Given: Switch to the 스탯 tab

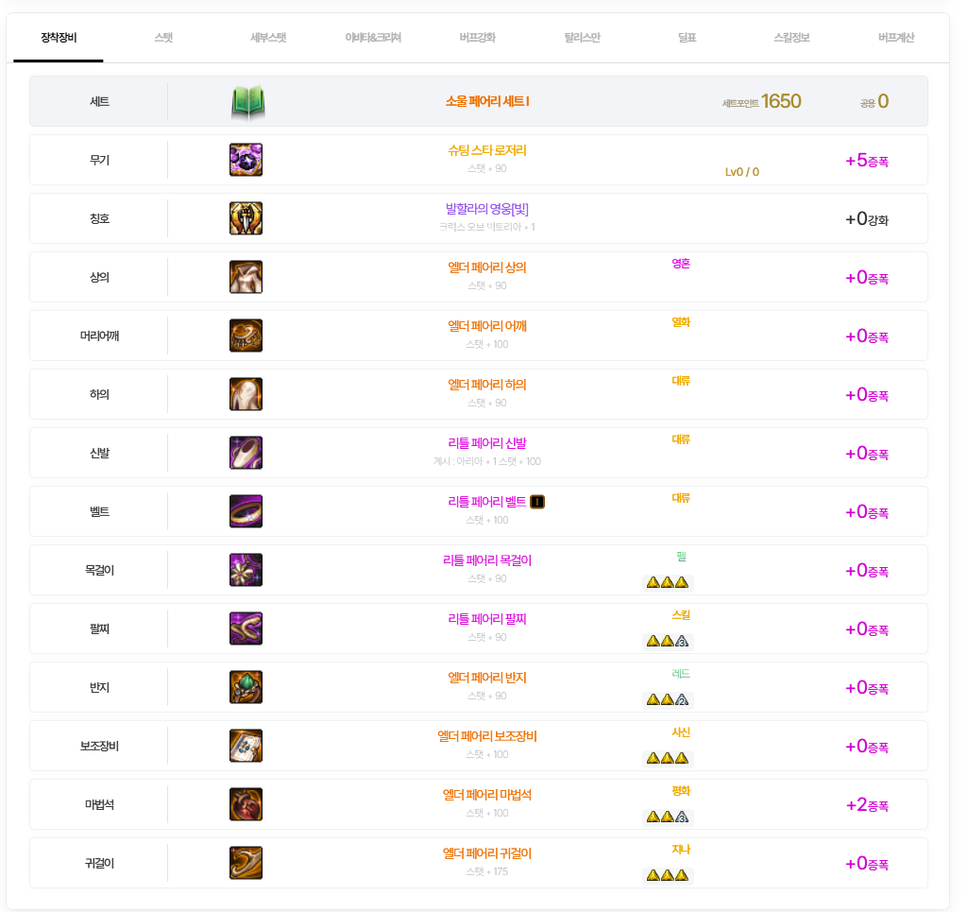Looking at the screenshot, I should pyautogui.click(x=163, y=38).
